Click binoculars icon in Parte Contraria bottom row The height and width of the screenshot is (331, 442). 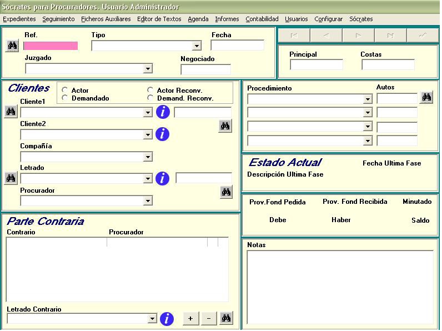(226, 318)
